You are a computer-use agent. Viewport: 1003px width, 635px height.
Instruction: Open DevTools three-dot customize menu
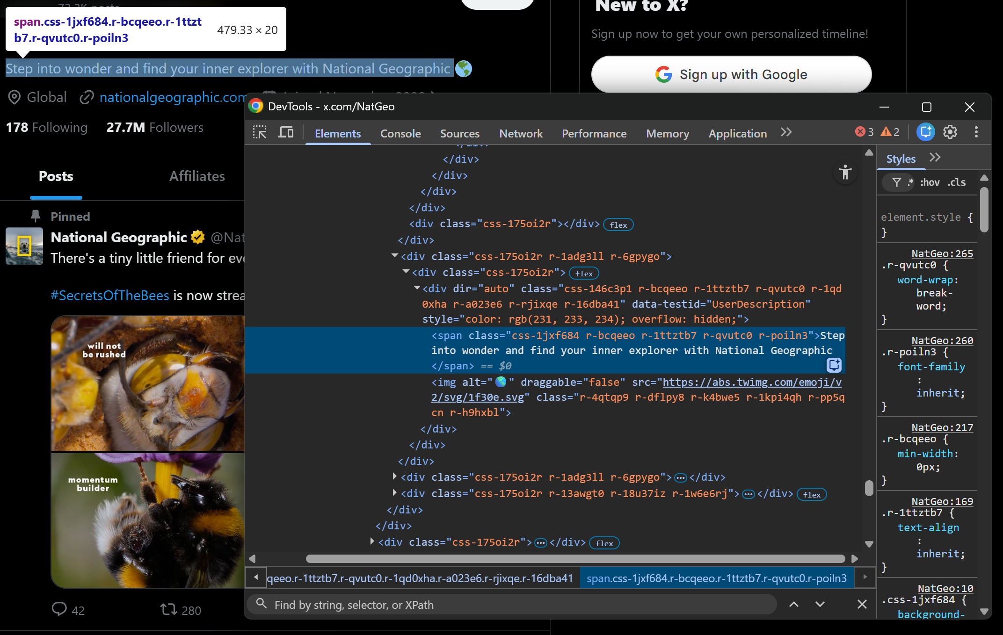coord(976,132)
